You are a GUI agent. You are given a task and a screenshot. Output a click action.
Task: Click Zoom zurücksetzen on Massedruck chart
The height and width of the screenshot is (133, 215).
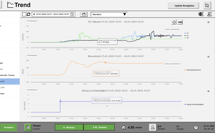coord(172,64)
